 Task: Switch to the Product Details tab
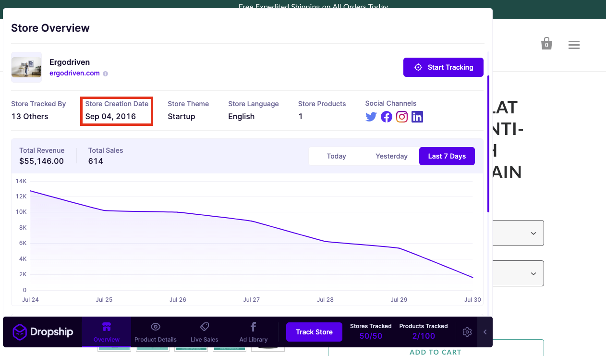pos(155,332)
